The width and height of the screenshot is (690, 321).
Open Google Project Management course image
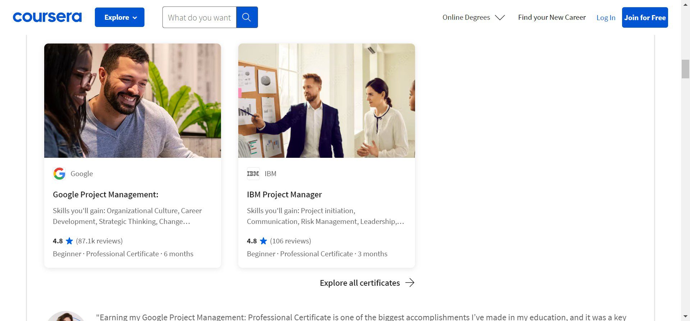pyautogui.click(x=133, y=101)
